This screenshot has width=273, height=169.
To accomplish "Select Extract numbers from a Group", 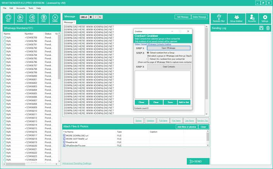I will [x=148, y=53].
